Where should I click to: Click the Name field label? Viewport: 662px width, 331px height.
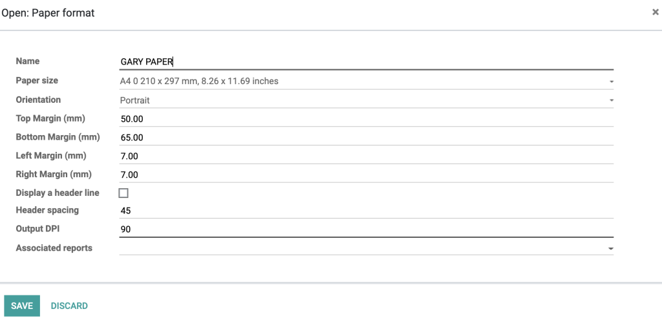click(x=27, y=61)
